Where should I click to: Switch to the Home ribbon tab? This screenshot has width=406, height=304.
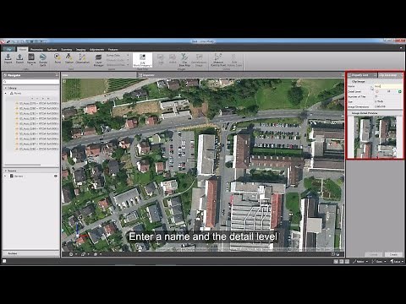click(x=23, y=49)
